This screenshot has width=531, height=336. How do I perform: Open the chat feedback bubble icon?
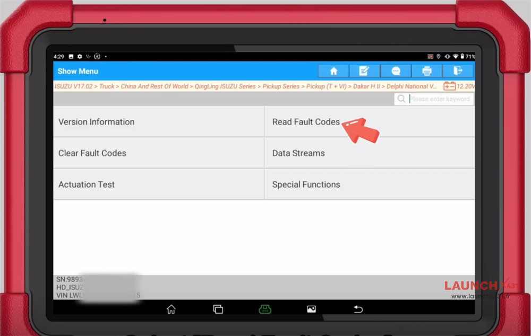[396, 71]
